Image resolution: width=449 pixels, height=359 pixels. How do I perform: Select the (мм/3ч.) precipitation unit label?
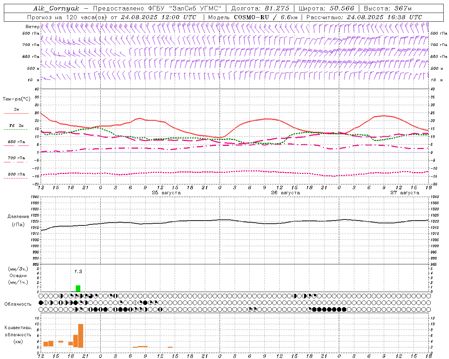click(18, 269)
